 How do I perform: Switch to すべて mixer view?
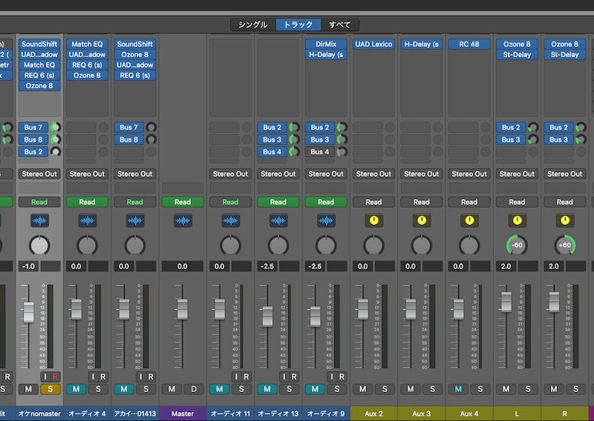point(340,25)
